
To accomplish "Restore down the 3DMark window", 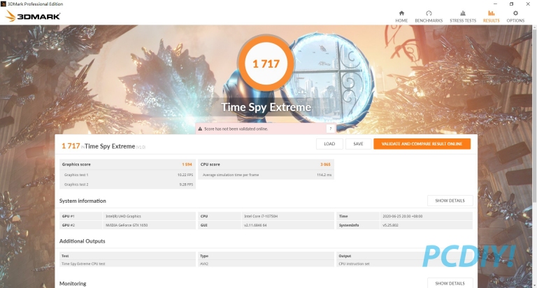I will point(511,3).
